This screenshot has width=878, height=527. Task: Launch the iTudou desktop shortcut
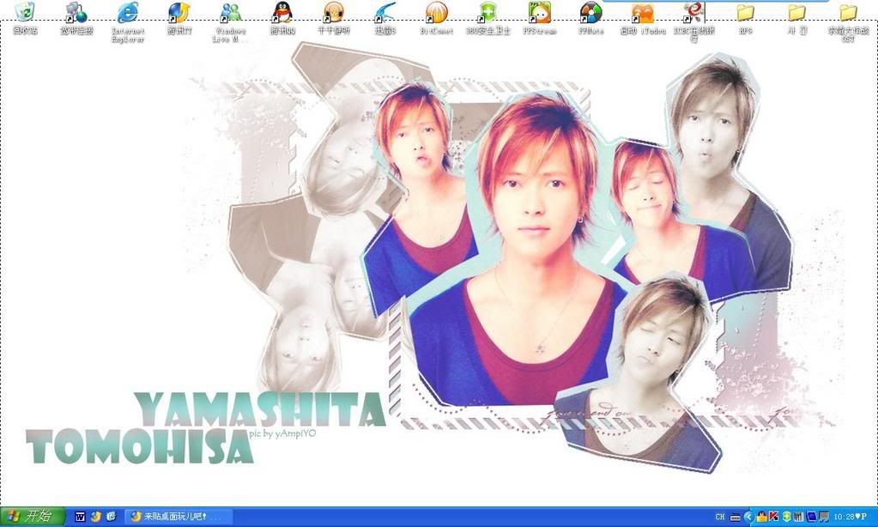(x=642, y=13)
